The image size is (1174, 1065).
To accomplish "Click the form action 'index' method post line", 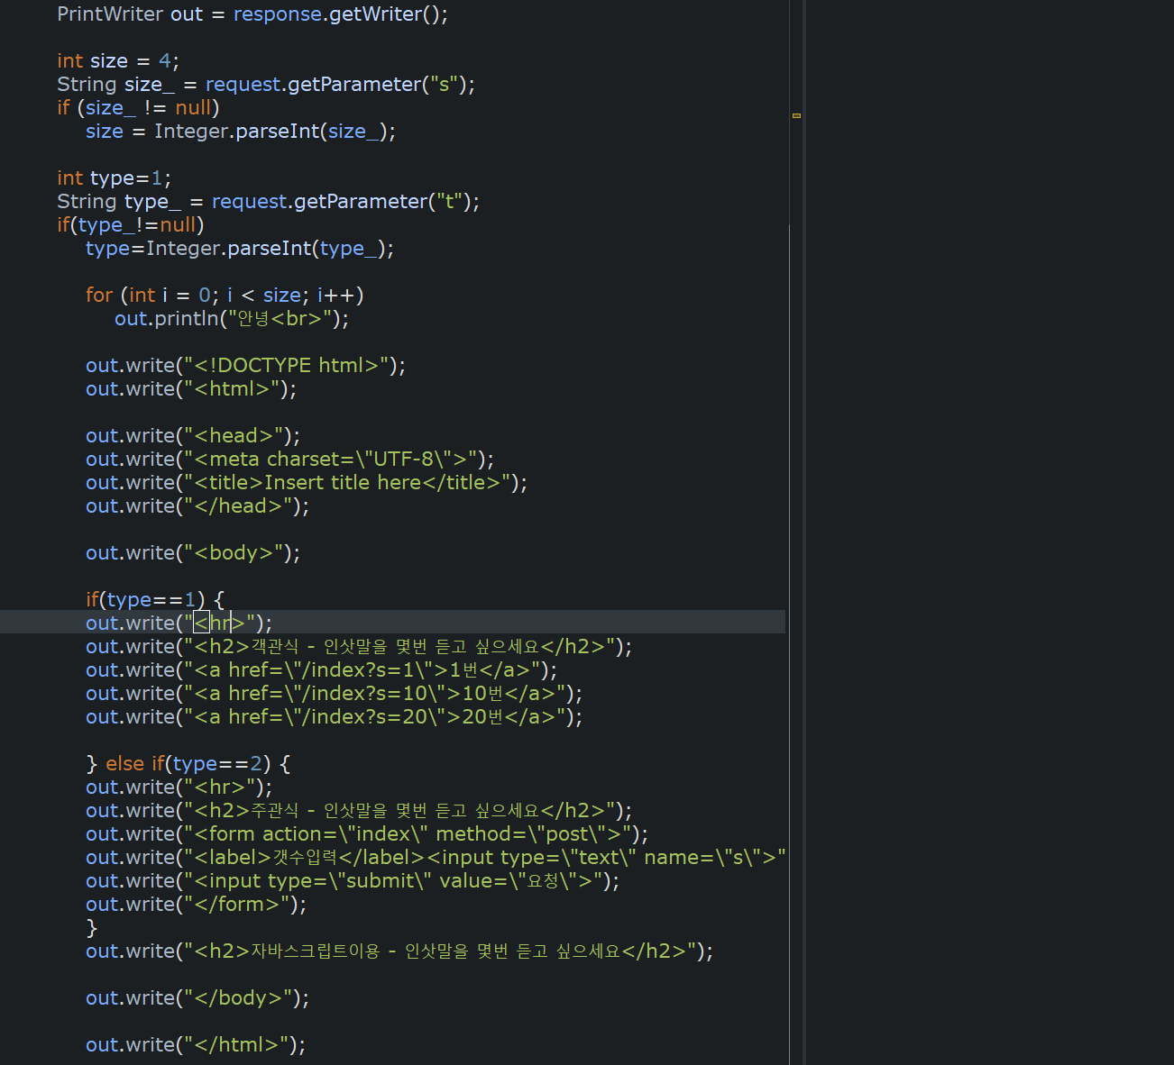I will point(367,834).
